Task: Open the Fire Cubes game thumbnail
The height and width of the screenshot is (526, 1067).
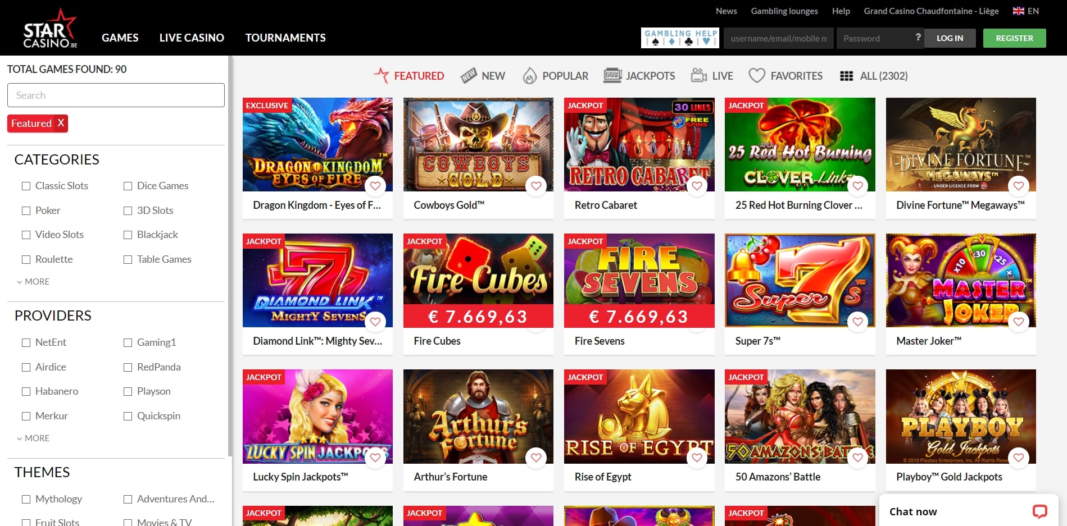Action: click(x=478, y=280)
